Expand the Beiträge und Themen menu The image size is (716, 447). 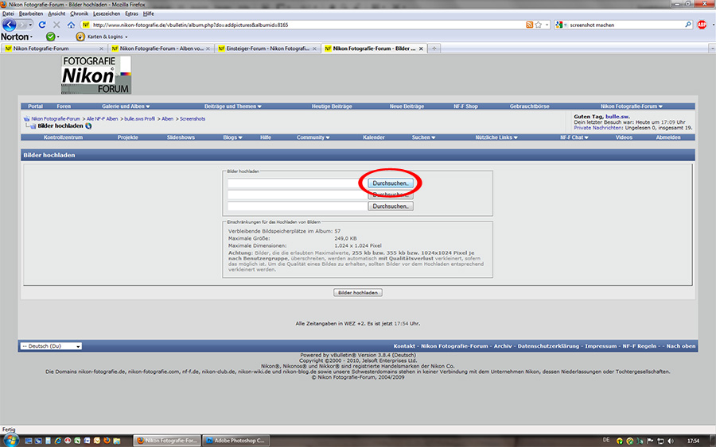tap(233, 106)
